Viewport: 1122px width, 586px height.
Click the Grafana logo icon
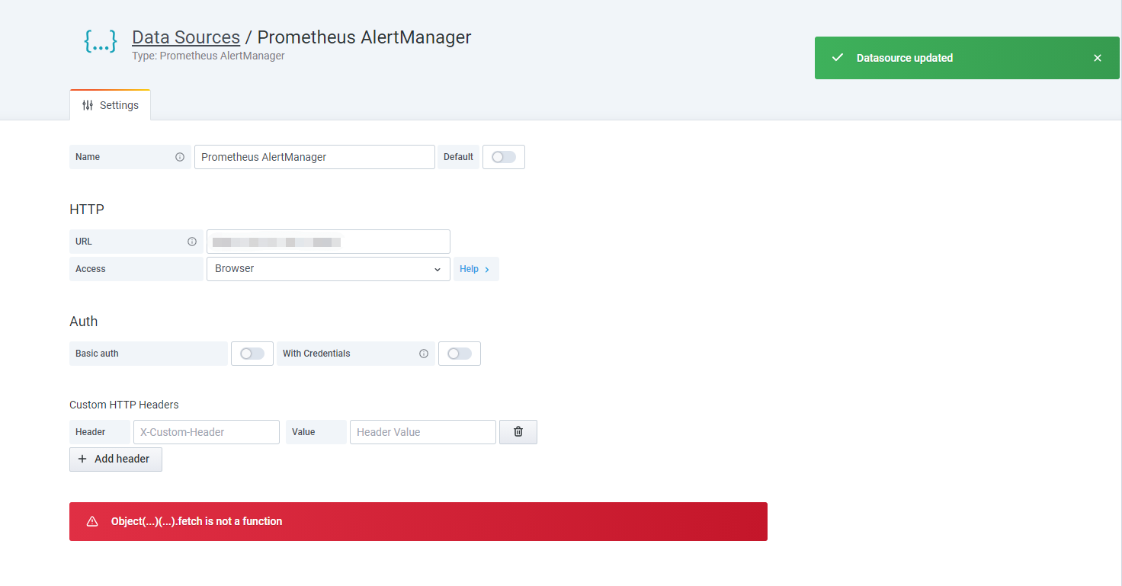[x=100, y=42]
